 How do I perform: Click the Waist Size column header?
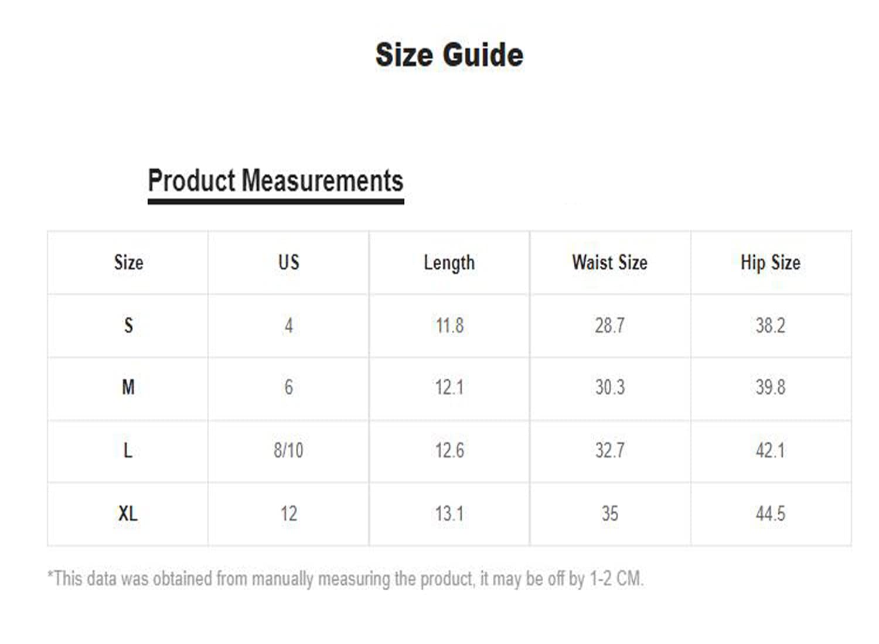(x=609, y=262)
